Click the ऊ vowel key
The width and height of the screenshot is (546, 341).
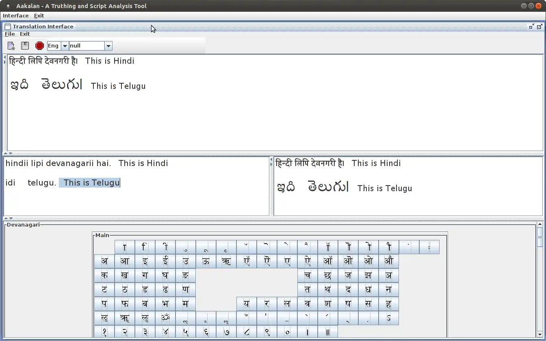click(206, 261)
